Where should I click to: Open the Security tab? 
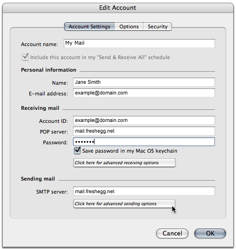coord(157,27)
